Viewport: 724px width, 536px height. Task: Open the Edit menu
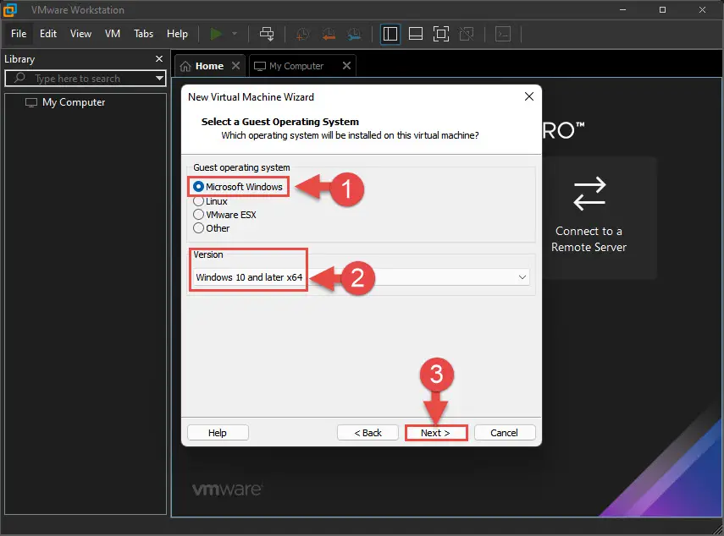pos(48,34)
